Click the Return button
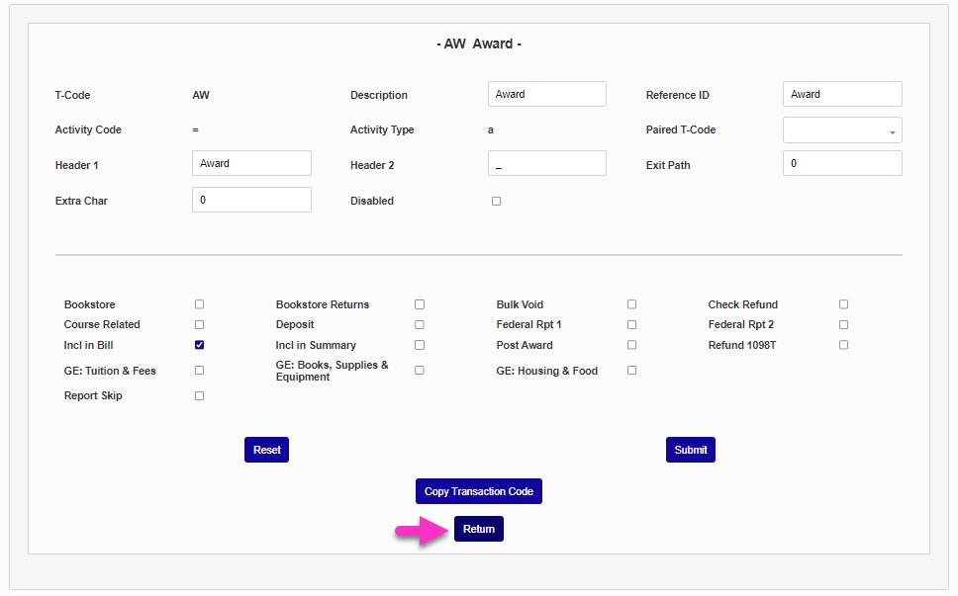 coord(479,529)
